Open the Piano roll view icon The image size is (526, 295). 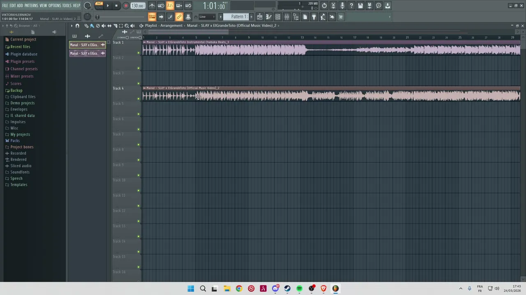(269, 17)
